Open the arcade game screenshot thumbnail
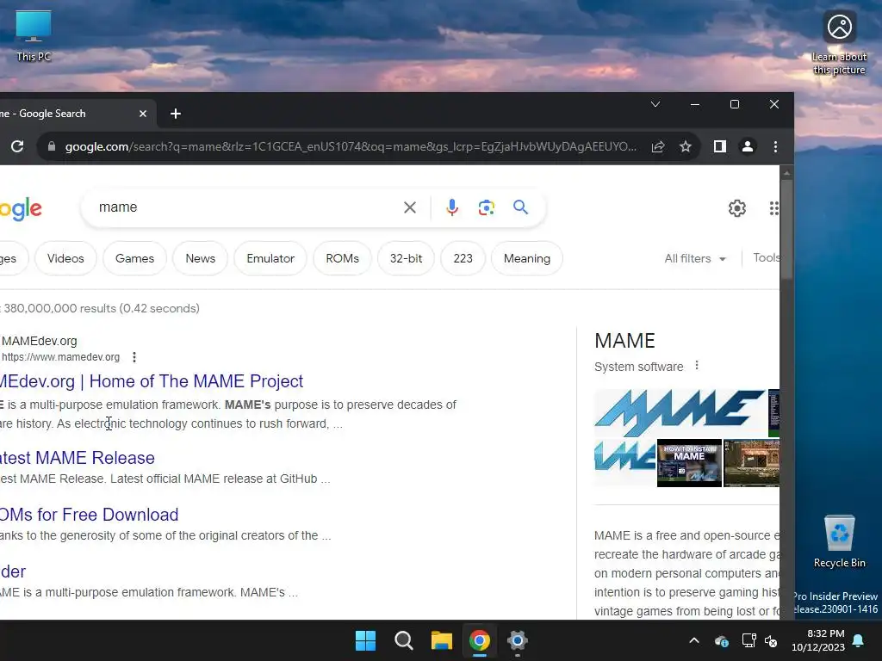Screen dimensions: 882x661 coord(751,463)
